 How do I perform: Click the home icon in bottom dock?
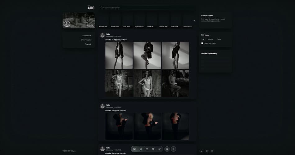pos(134,149)
